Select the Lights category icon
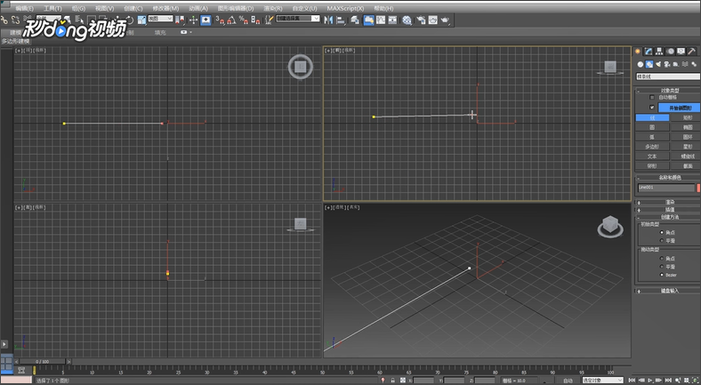 [x=658, y=64]
